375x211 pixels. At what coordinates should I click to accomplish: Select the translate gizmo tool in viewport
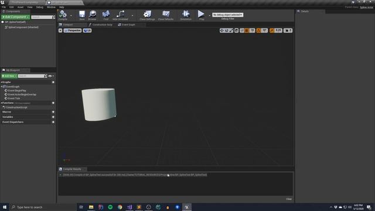point(222,30)
